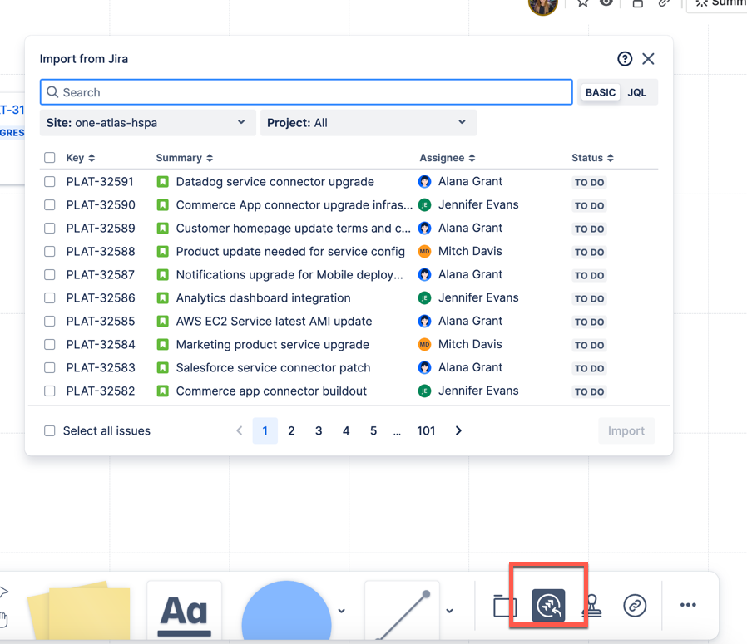Open the Site: one-atlas-hspa dropdown
Screen dimensions: 747x644
pos(148,123)
